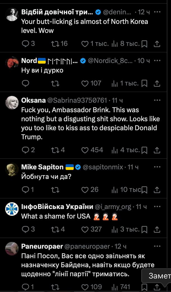Image resolution: width=171 pixels, height=292 pixels.
Task: Open Mike Sapiton's profile name link
Action: [x=42, y=167]
